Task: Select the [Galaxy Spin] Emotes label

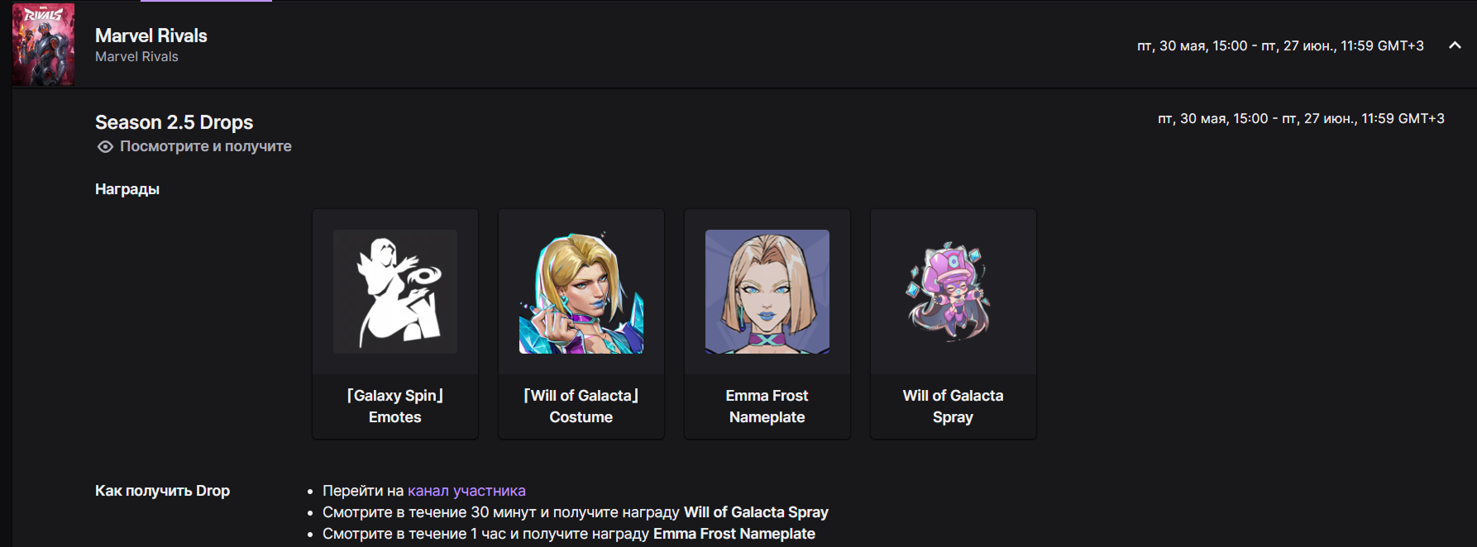Action: click(395, 406)
